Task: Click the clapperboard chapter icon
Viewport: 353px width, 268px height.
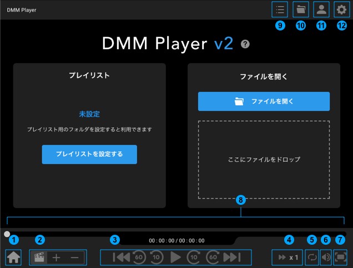Action: [39, 257]
